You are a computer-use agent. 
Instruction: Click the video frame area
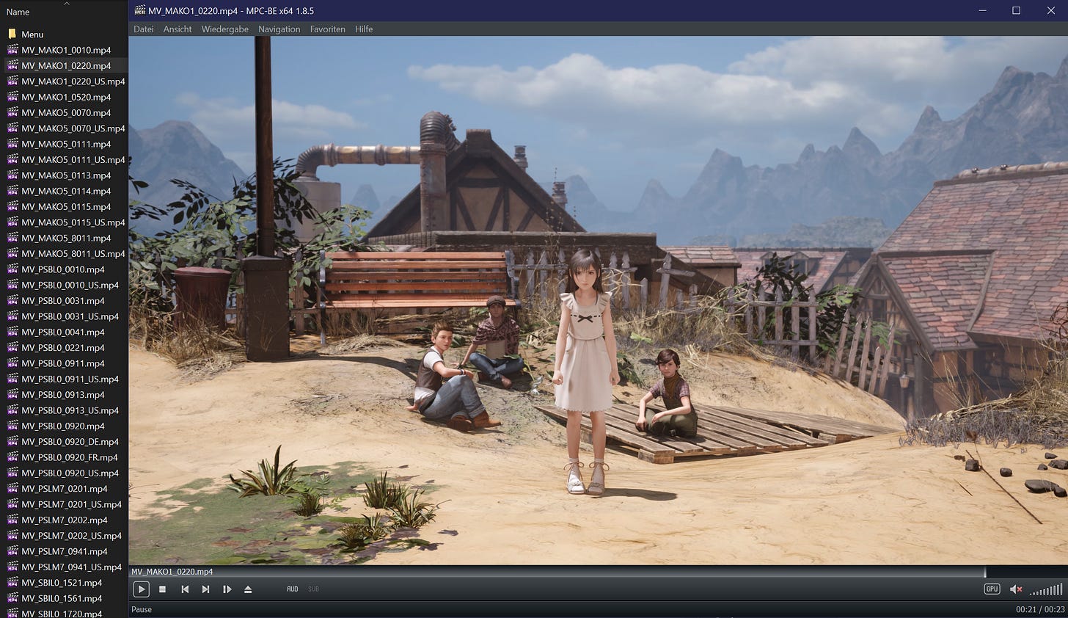pyautogui.click(x=598, y=300)
